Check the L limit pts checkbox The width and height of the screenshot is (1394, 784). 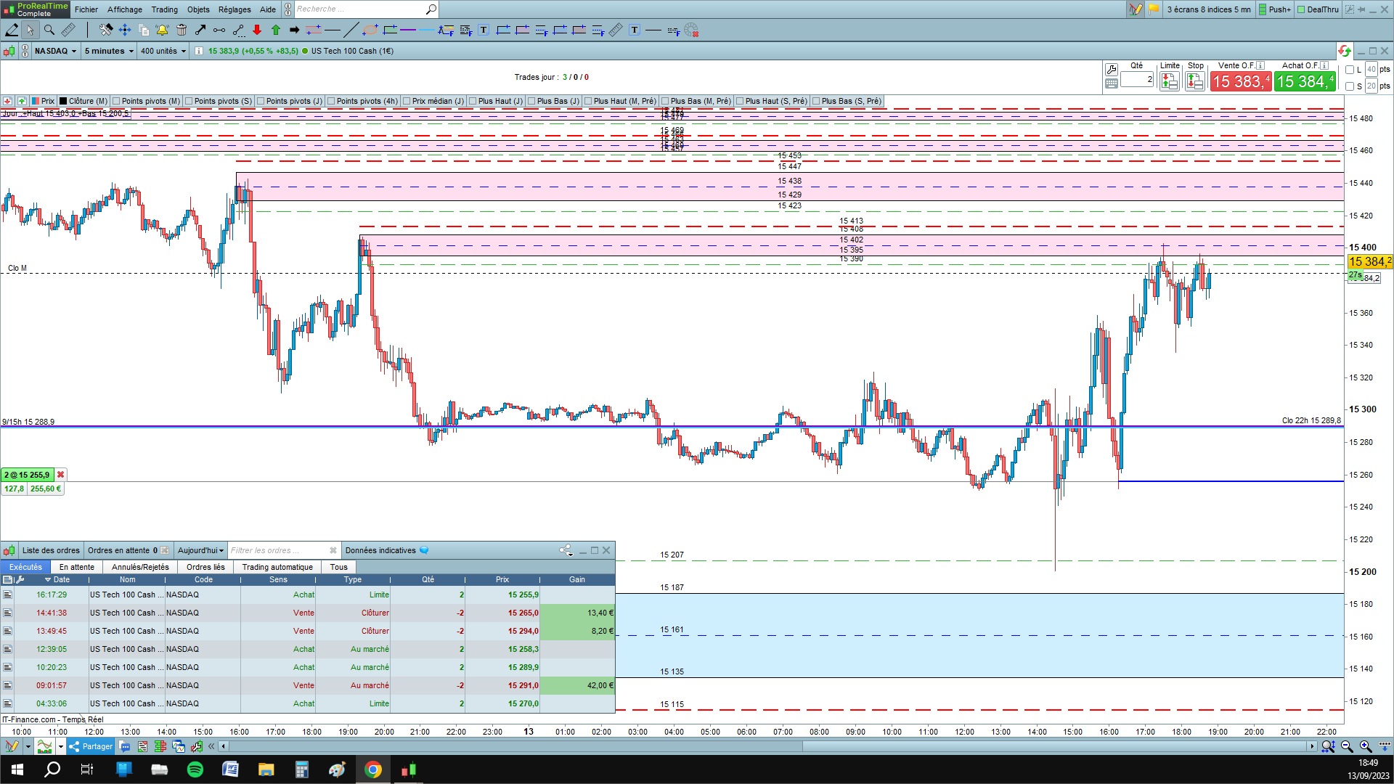tap(1350, 70)
